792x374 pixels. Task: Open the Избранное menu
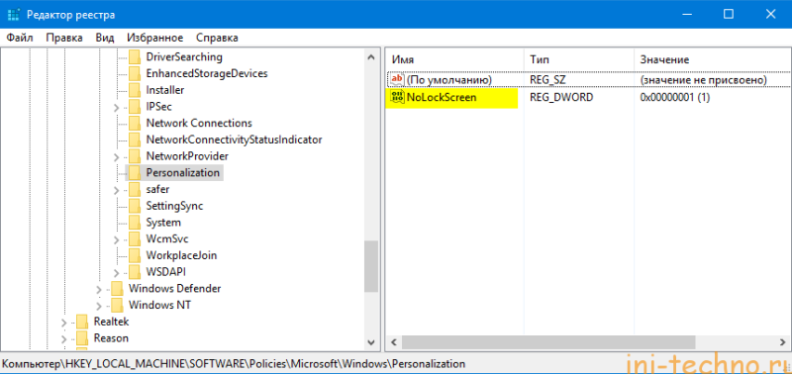pos(155,38)
